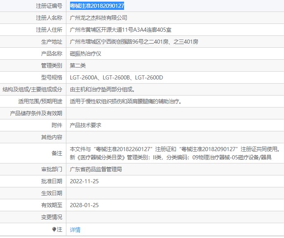284x238 pixels.
Task: Click expiry date 2028-01-25
Action: tap(84, 205)
